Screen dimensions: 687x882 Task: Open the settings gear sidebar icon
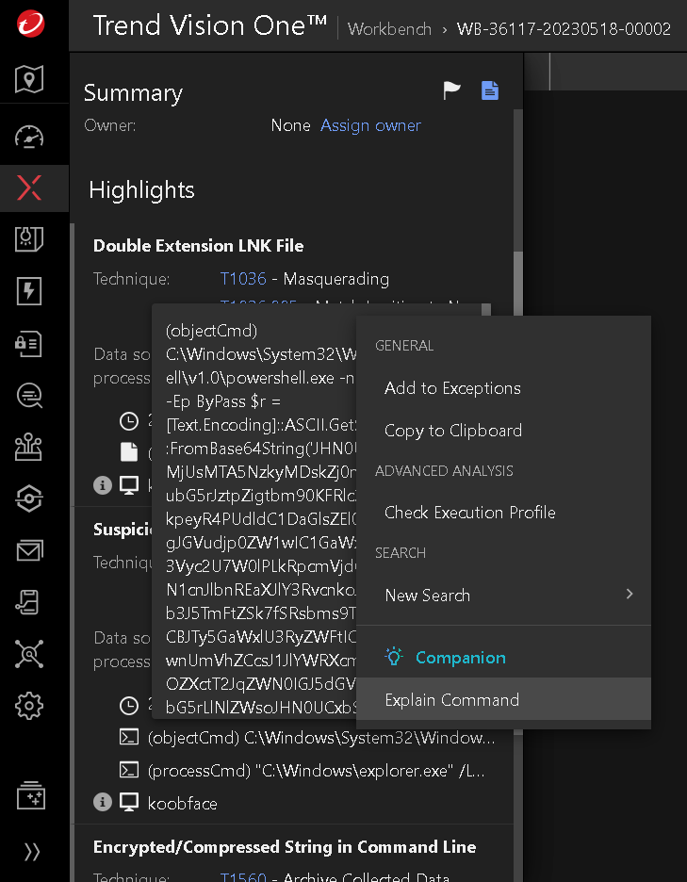pos(30,704)
